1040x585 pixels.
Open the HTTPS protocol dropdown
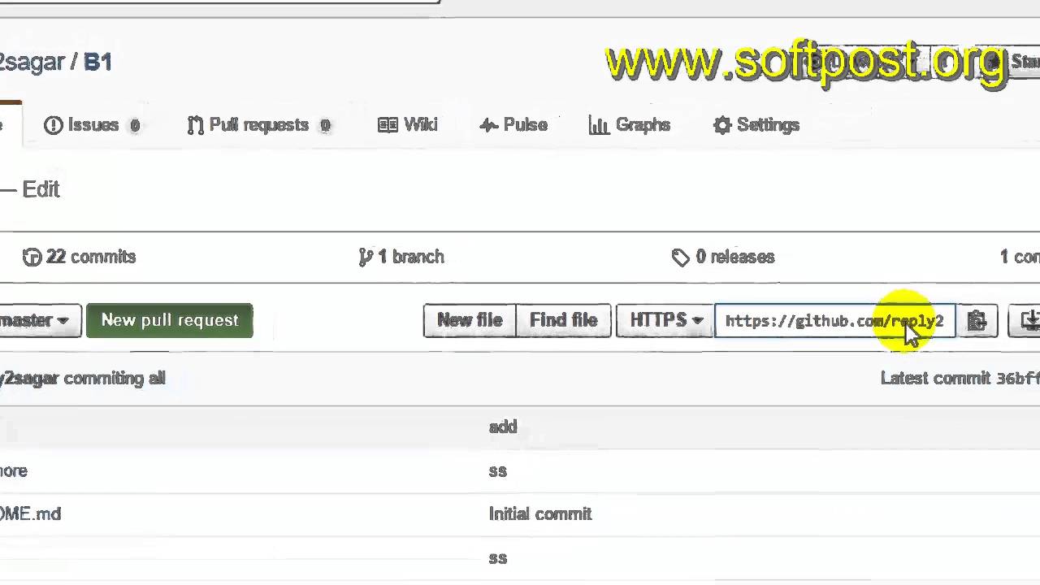pos(665,320)
